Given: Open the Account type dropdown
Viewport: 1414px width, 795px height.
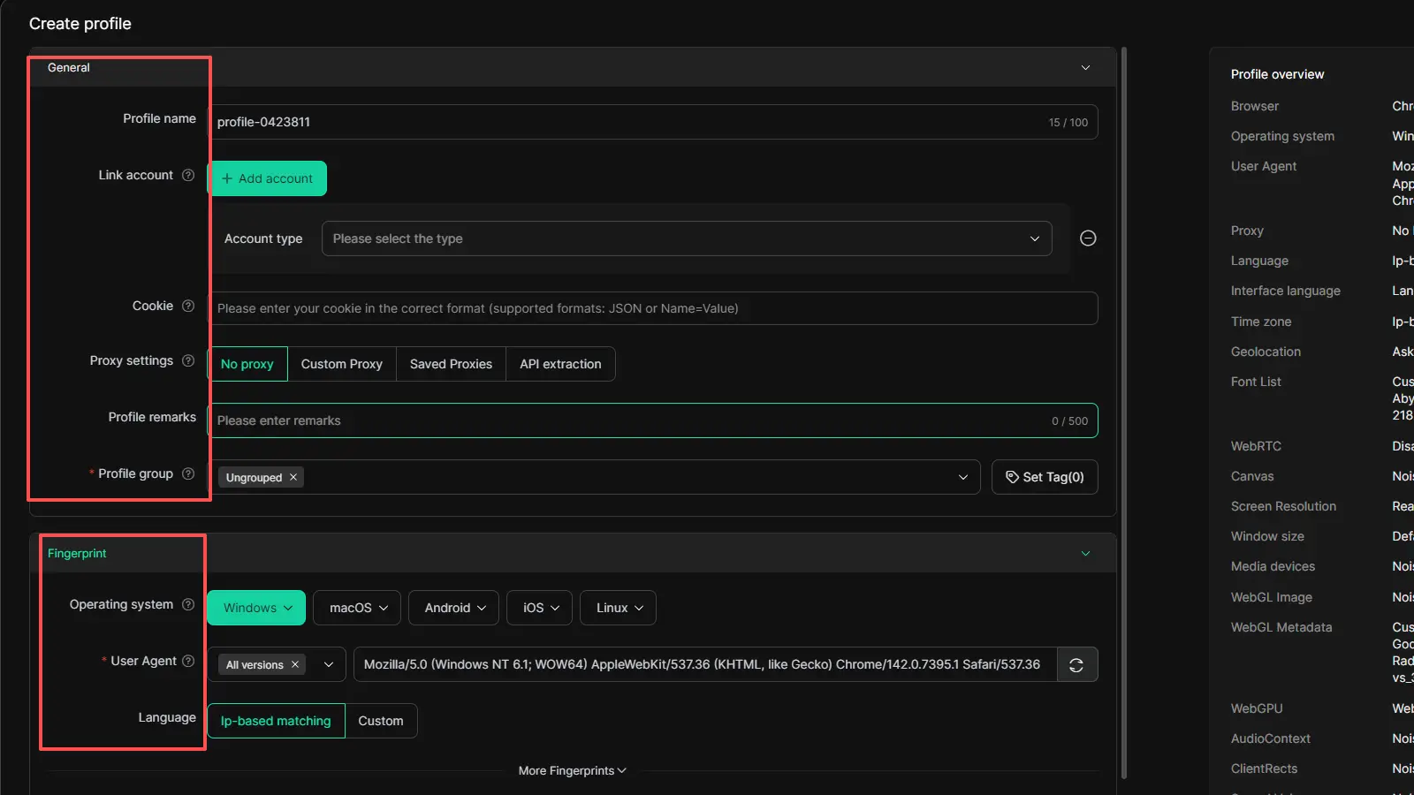Looking at the screenshot, I should [686, 238].
